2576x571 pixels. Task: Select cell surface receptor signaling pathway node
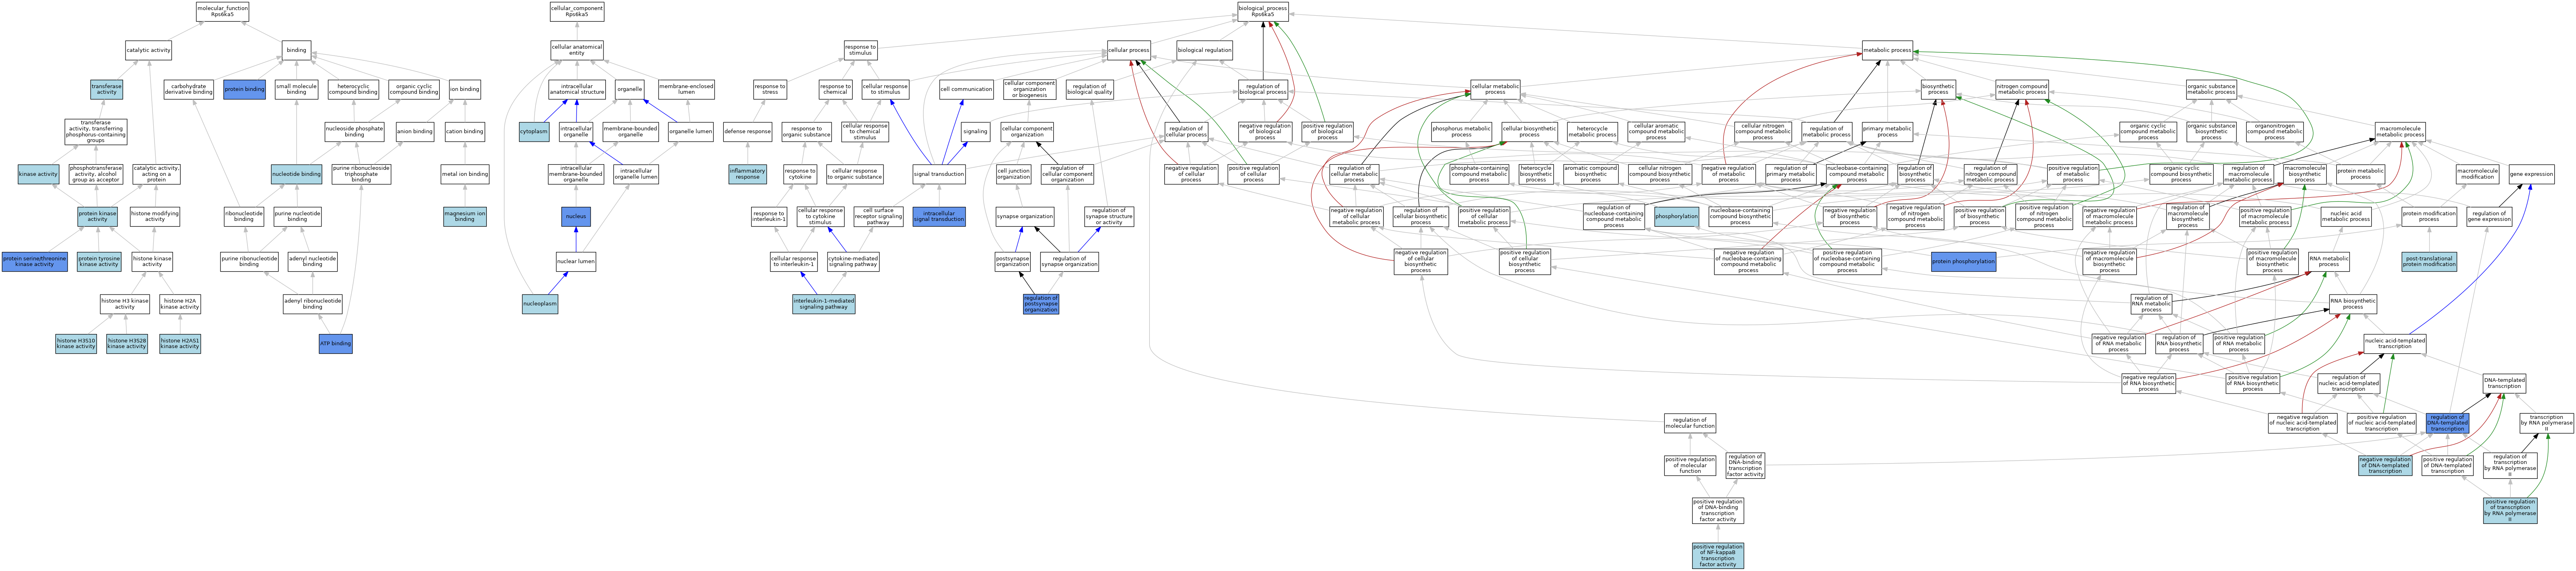tap(878, 216)
